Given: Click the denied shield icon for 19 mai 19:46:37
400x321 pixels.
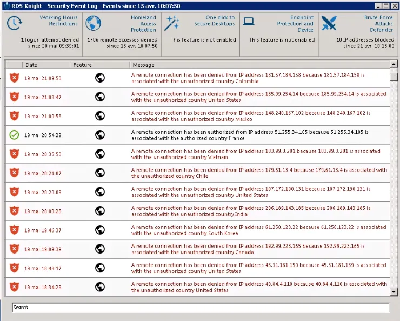Looking at the screenshot, I should click(14, 230).
